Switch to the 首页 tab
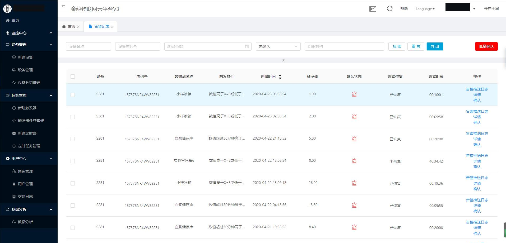The height and width of the screenshot is (243, 506). [71, 26]
